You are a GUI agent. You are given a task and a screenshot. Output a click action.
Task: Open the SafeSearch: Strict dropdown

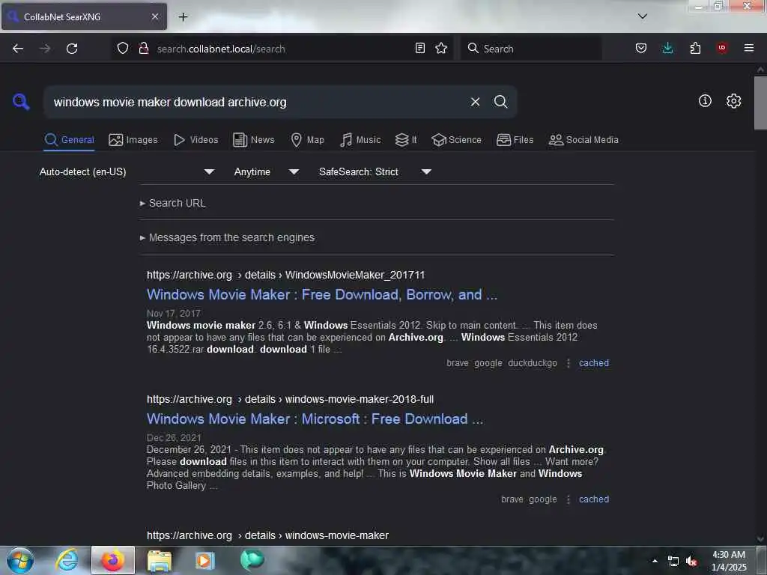point(375,171)
